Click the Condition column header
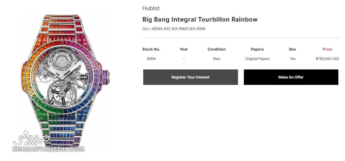The height and width of the screenshot is (161, 345). click(216, 49)
